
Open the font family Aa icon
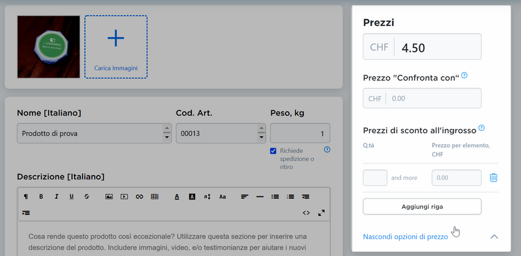point(223,196)
